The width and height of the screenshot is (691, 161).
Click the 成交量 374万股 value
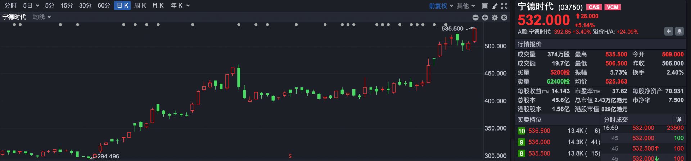pos(559,54)
